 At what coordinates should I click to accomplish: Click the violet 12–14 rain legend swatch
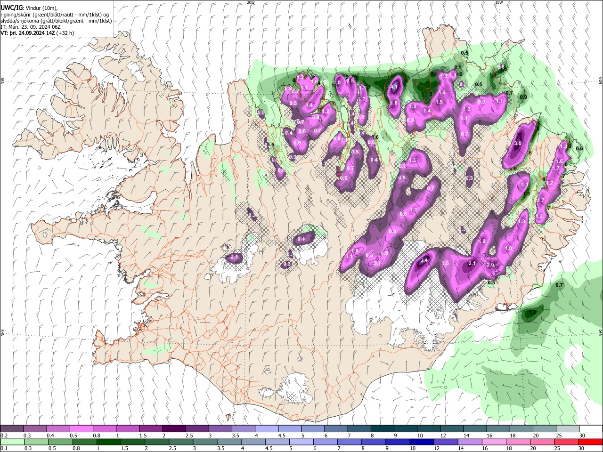pyautogui.click(x=446, y=442)
